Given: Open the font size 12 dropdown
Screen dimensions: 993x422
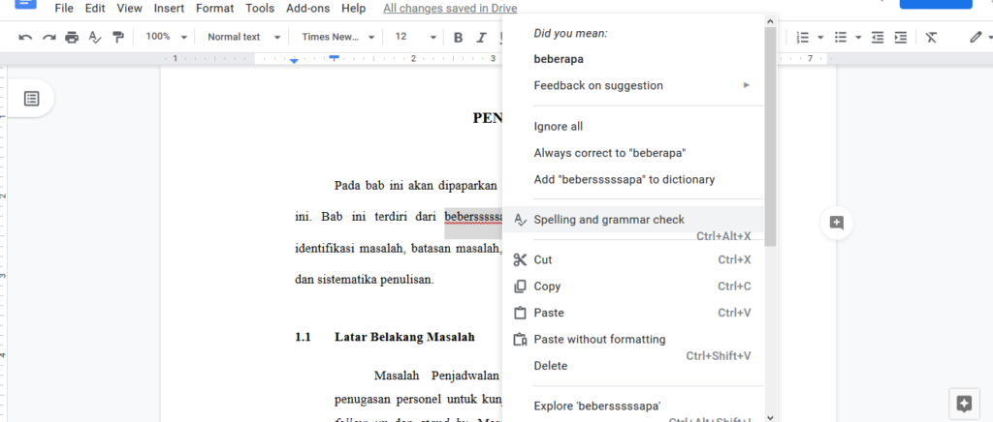Looking at the screenshot, I should 415,37.
